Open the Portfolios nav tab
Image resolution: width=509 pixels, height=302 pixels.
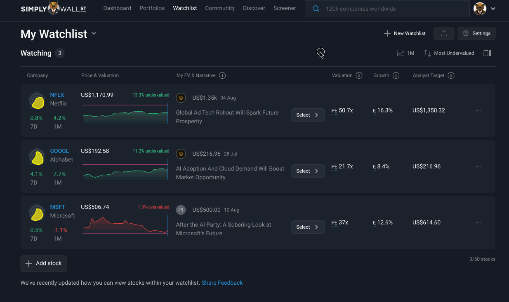[152, 8]
